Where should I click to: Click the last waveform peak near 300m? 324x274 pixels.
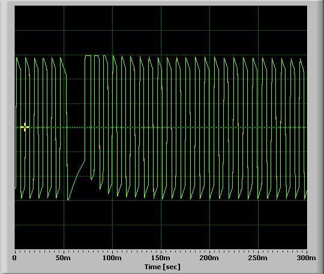(x=301, y=59)
